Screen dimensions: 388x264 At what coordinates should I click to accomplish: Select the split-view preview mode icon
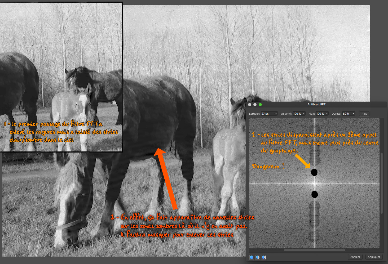tap(258, 257)
